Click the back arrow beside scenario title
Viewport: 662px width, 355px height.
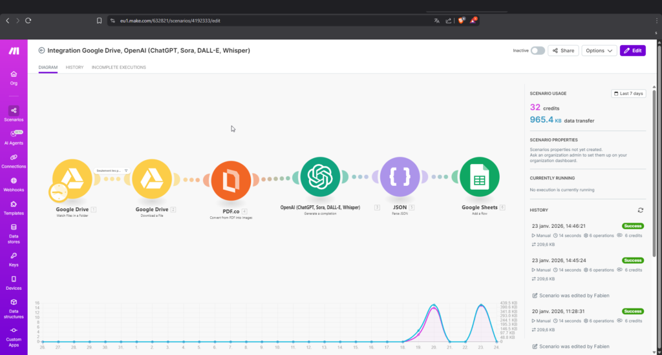point(42,50)
